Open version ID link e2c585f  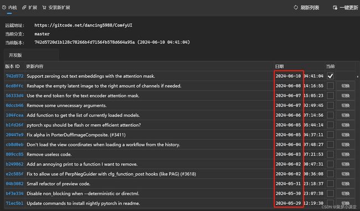[14, 174]
